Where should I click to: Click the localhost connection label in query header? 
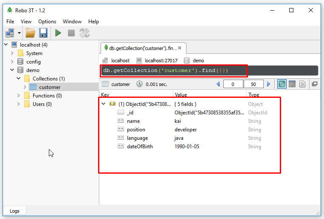[x=120, y=61]
